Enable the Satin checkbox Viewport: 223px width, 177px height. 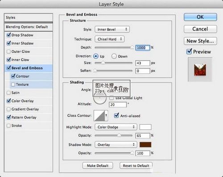[8, 93]
